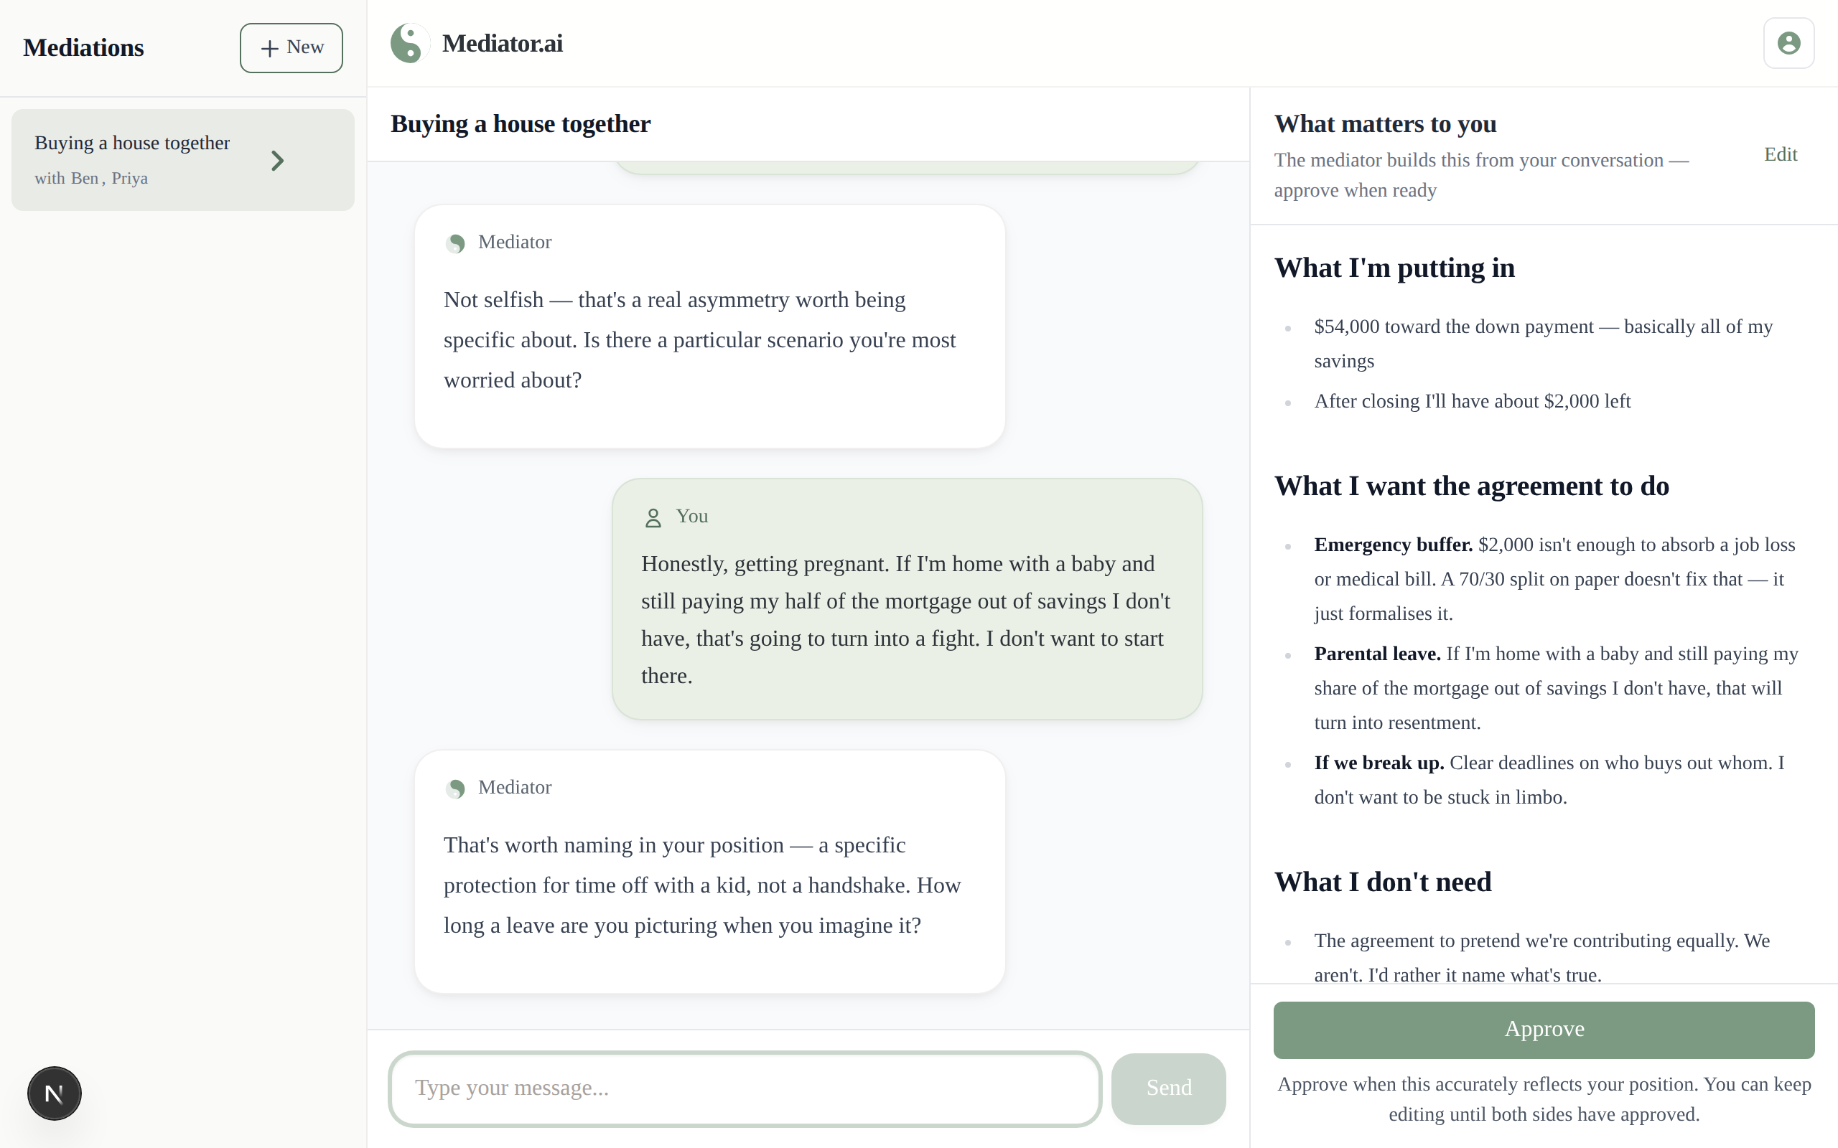1838x1148 pixels.
Task: Open the chevron on the sidebar mediation card
Action: coord(276,160)
